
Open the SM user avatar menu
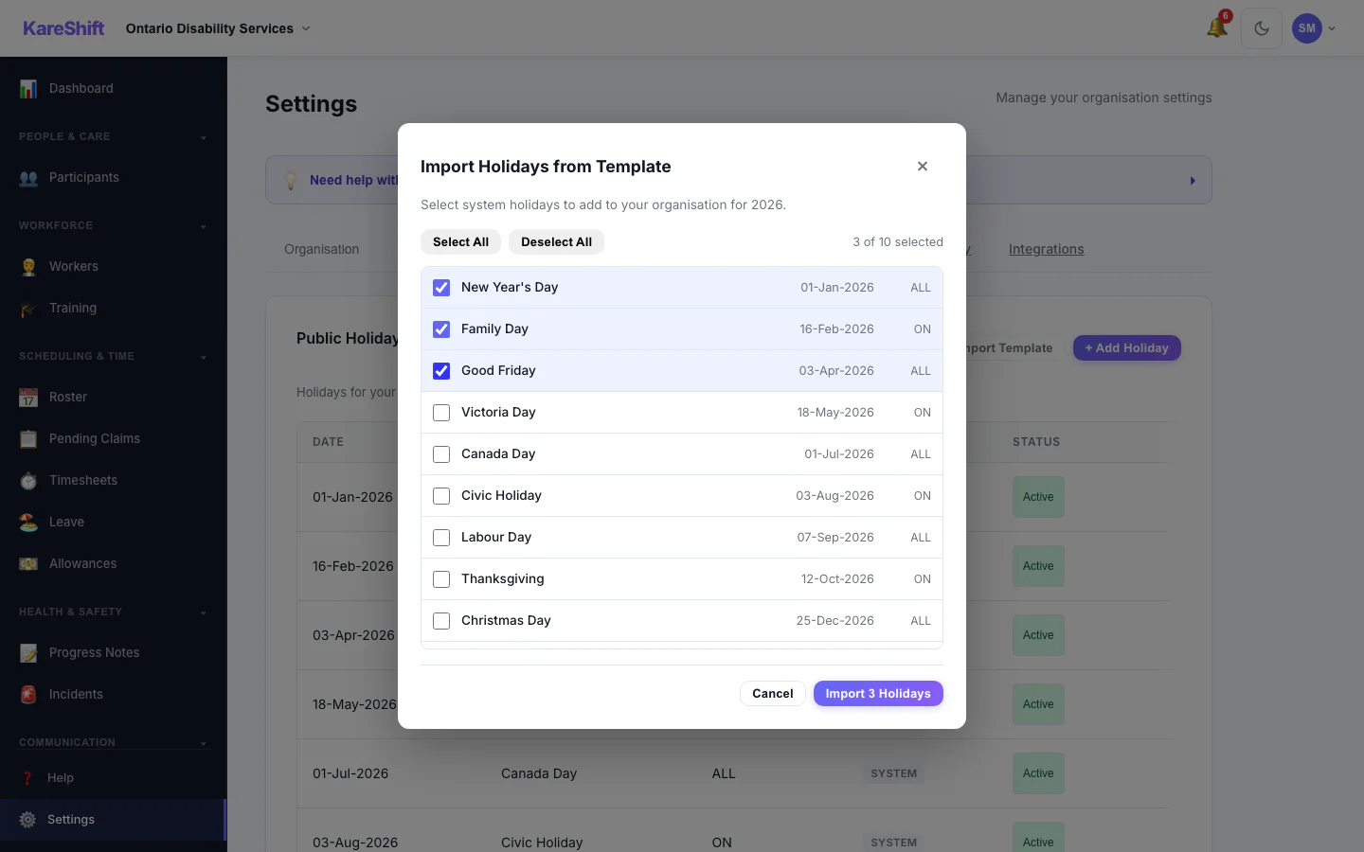pos(1315,28)
